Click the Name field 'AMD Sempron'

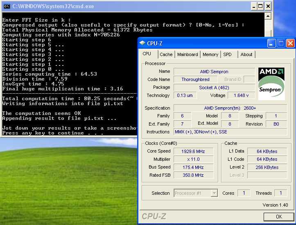pos(214,72)
